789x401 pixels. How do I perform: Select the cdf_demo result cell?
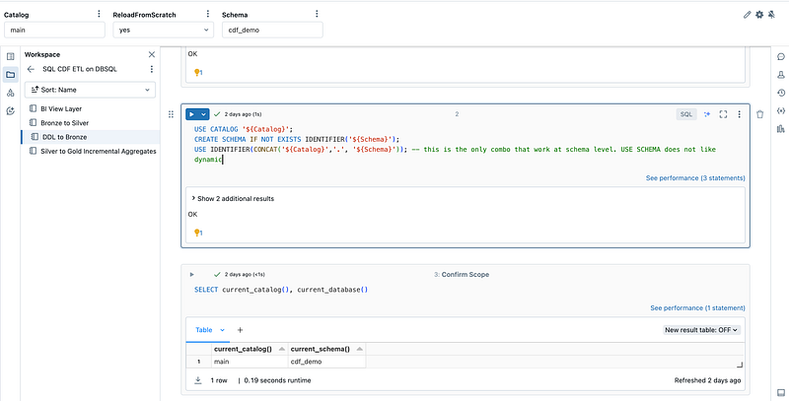point(326,362)
